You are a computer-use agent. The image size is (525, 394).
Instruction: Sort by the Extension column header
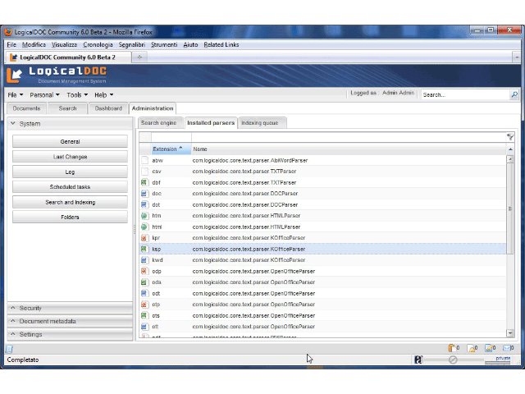171,149
